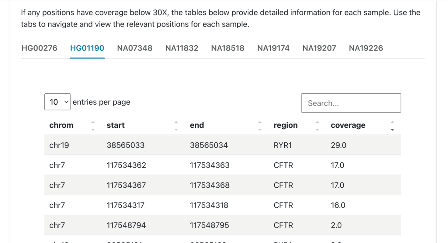Click chr7 in the 117534317 row
448x243 pixels.
coord(57,205)
